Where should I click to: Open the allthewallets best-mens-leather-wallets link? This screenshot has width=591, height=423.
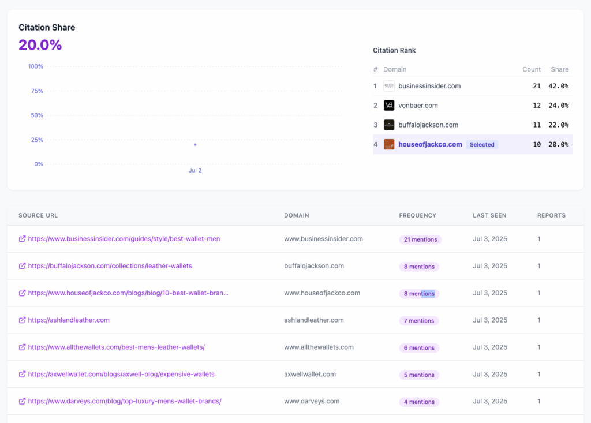pyautogui.click(x=117, y=347)
